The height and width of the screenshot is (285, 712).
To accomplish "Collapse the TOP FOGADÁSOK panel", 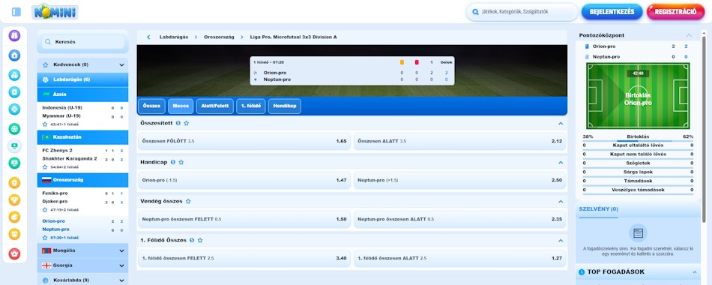I will [x=695, y=272].
